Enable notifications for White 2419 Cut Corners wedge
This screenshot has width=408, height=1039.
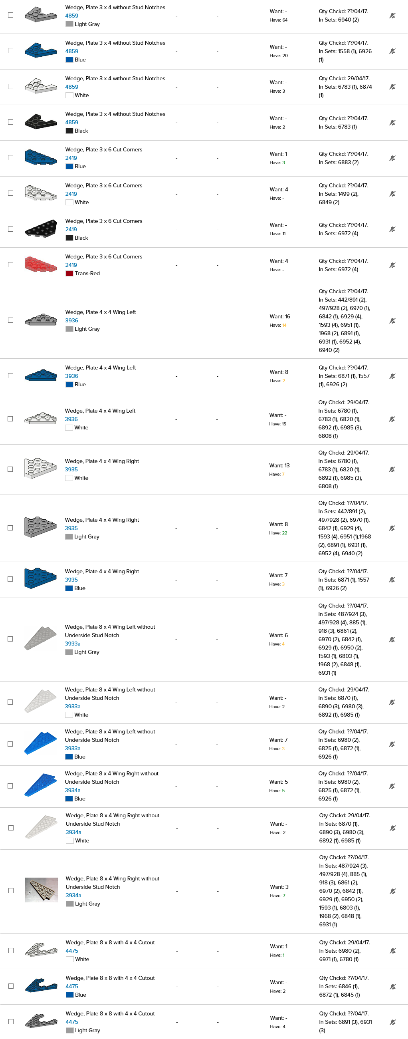(392, 194)
